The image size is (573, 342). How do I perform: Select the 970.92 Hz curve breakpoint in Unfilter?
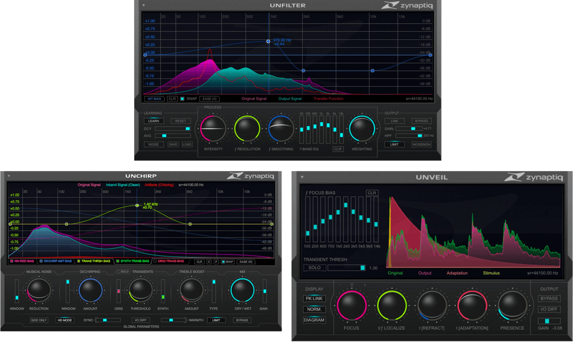click(x=268, y=41)
